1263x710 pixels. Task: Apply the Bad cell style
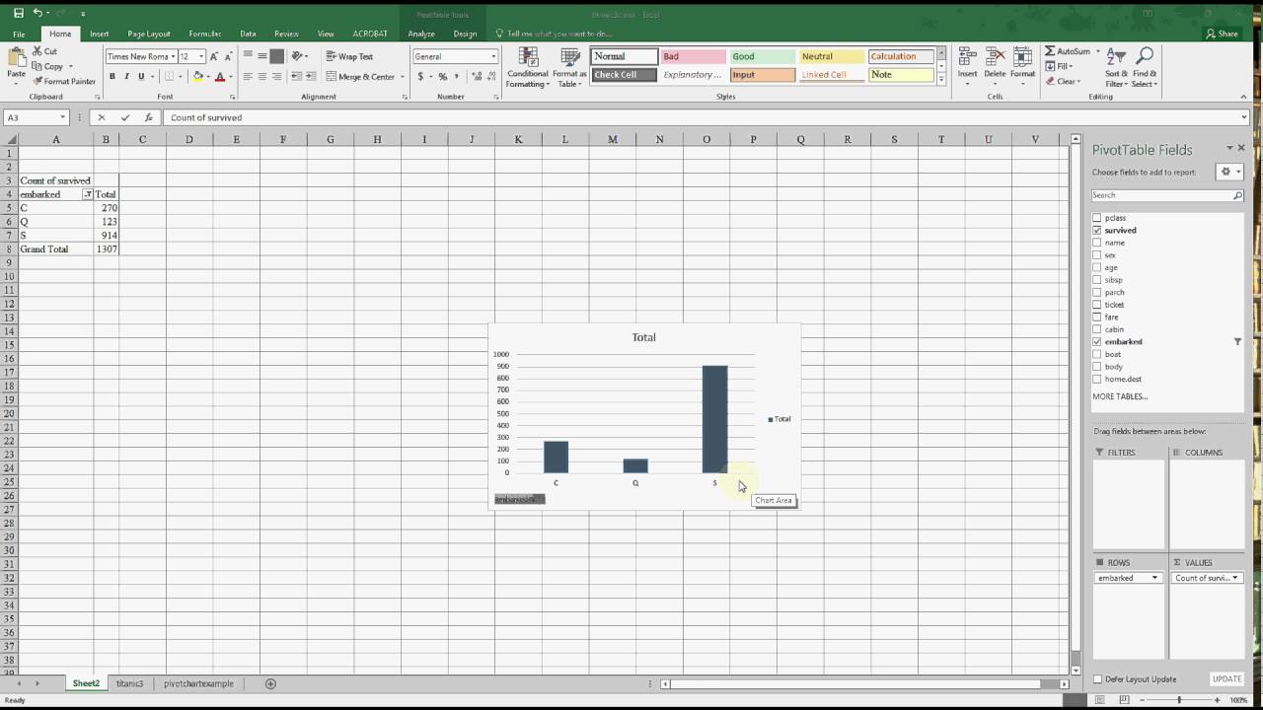693,56
